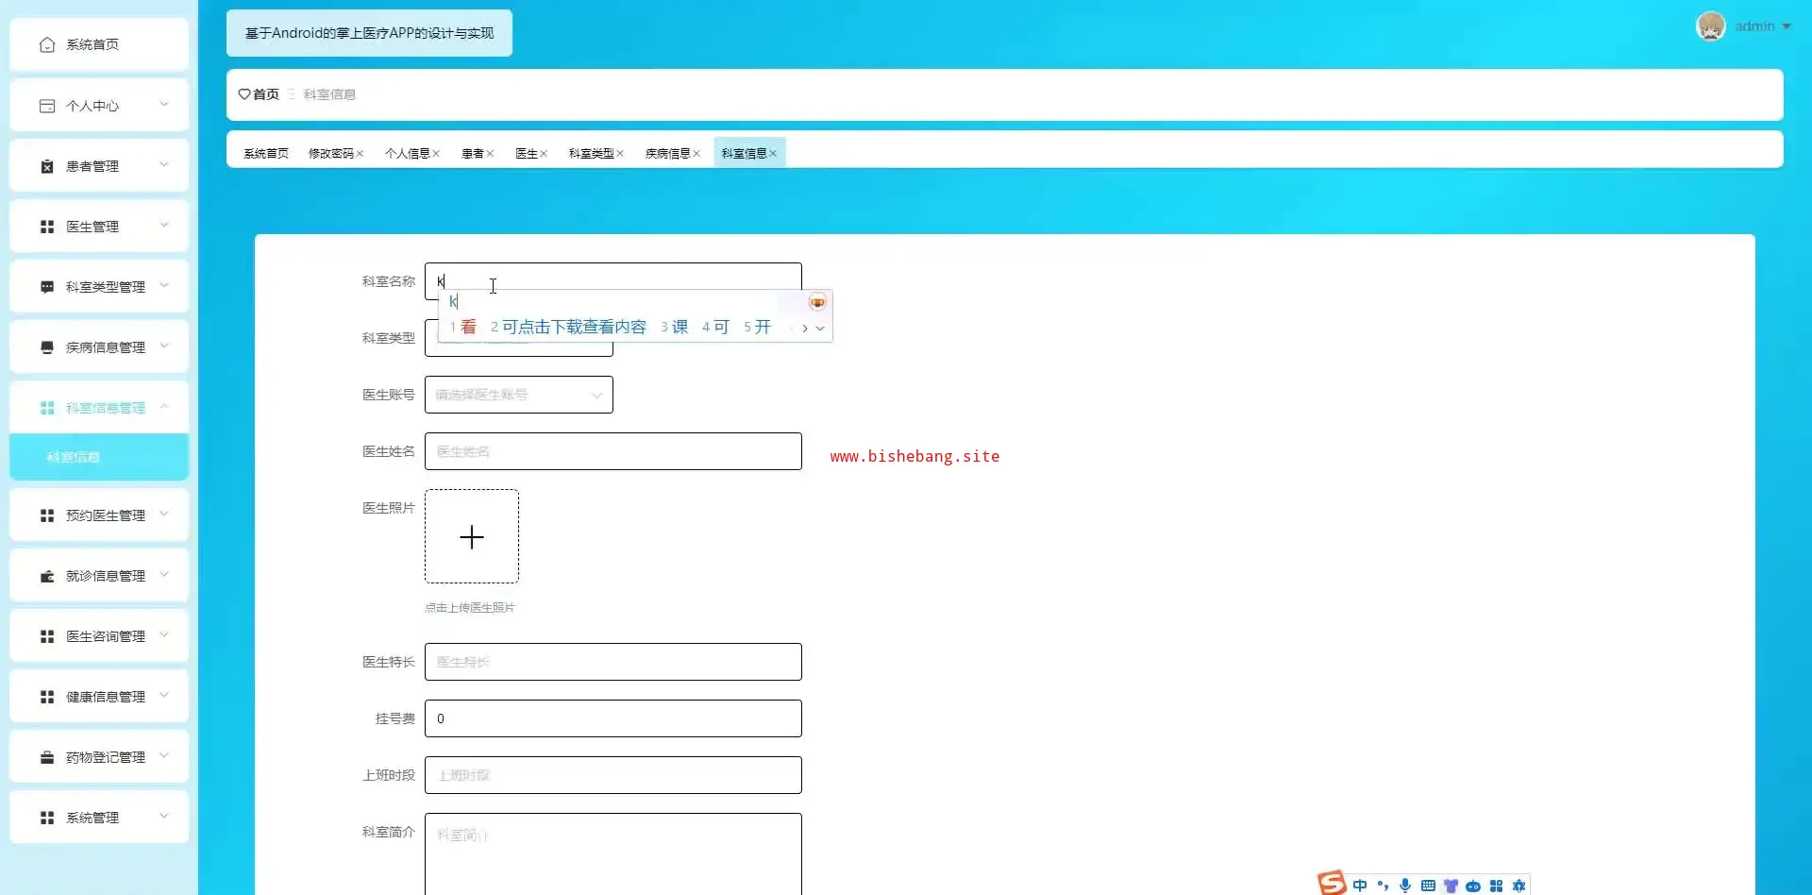Viewport: 1812px width, 895px height.
Task: Go to 首页 via the breadcrumb
Action: coord(259,94)
